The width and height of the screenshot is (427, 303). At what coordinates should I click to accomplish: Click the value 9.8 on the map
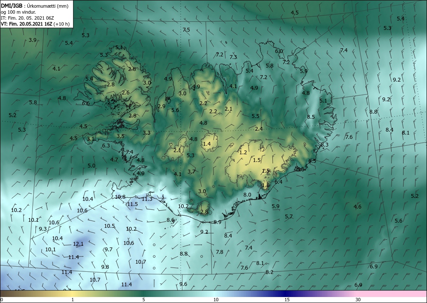point(105,267)
